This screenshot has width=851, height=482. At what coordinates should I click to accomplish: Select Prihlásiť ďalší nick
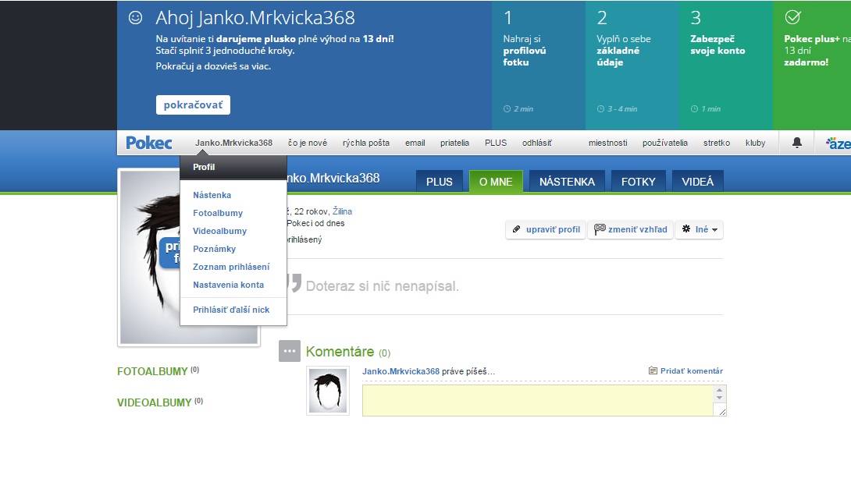tap(231, 309)
